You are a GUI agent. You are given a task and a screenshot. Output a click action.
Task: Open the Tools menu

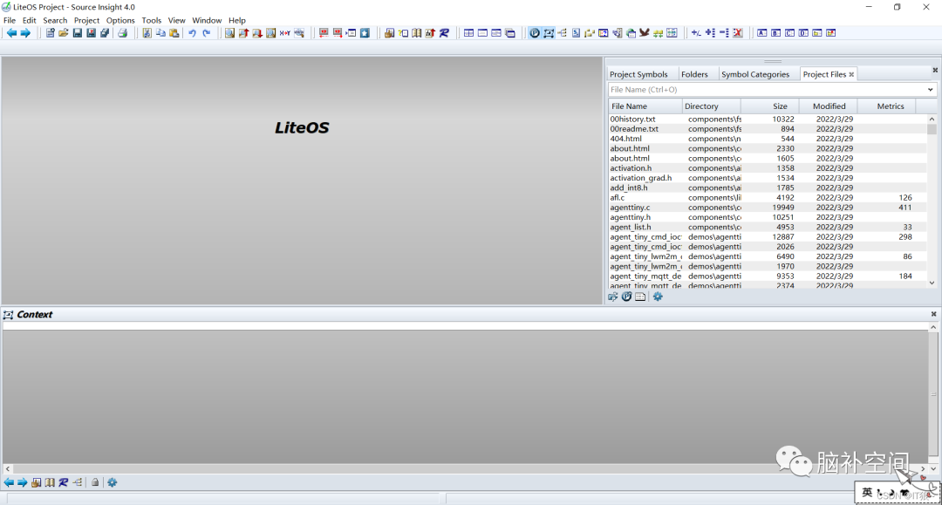pos(152,20)
